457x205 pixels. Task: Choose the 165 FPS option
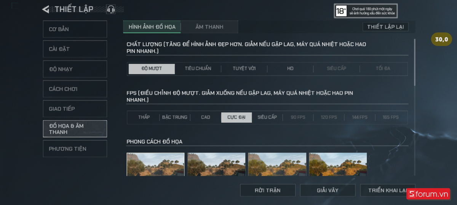pos(391,117)
